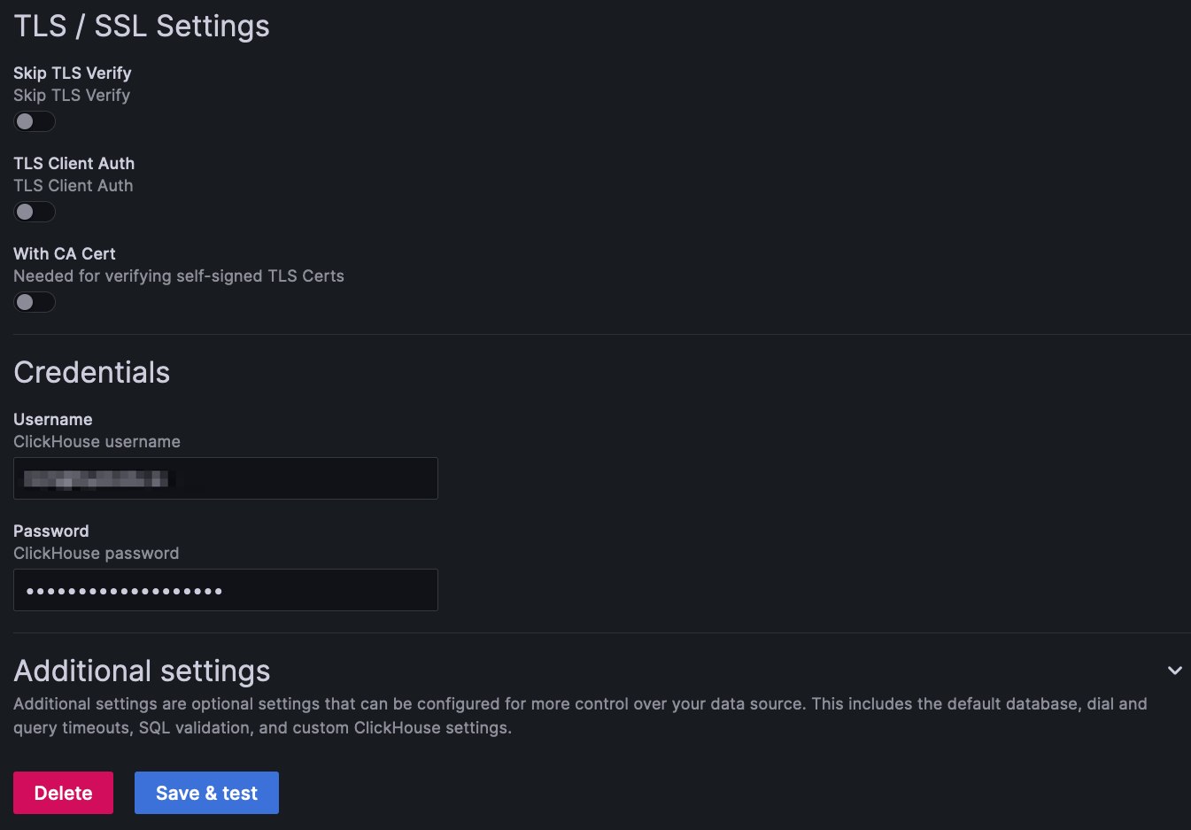
Task: Click the Additional settings section heading
Action: (x=142, y=671)
